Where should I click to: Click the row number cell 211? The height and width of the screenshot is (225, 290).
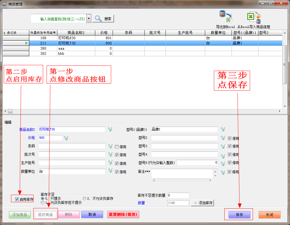43,43
